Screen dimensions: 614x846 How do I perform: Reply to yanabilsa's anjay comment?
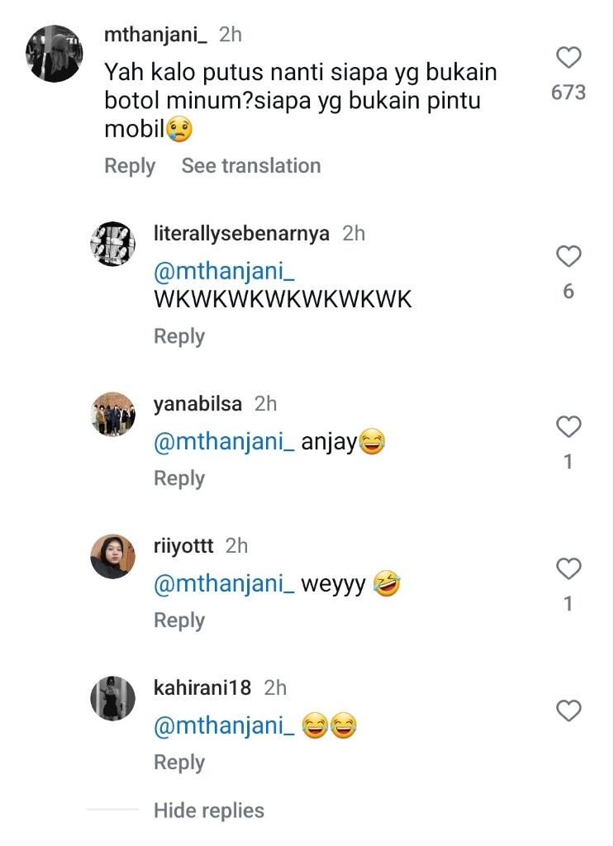[x=179, y=478]
